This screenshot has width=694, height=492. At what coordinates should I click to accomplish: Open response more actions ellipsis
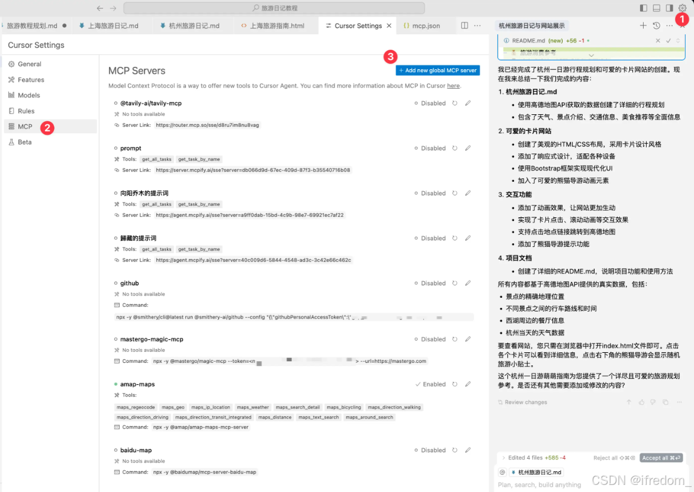679,402
